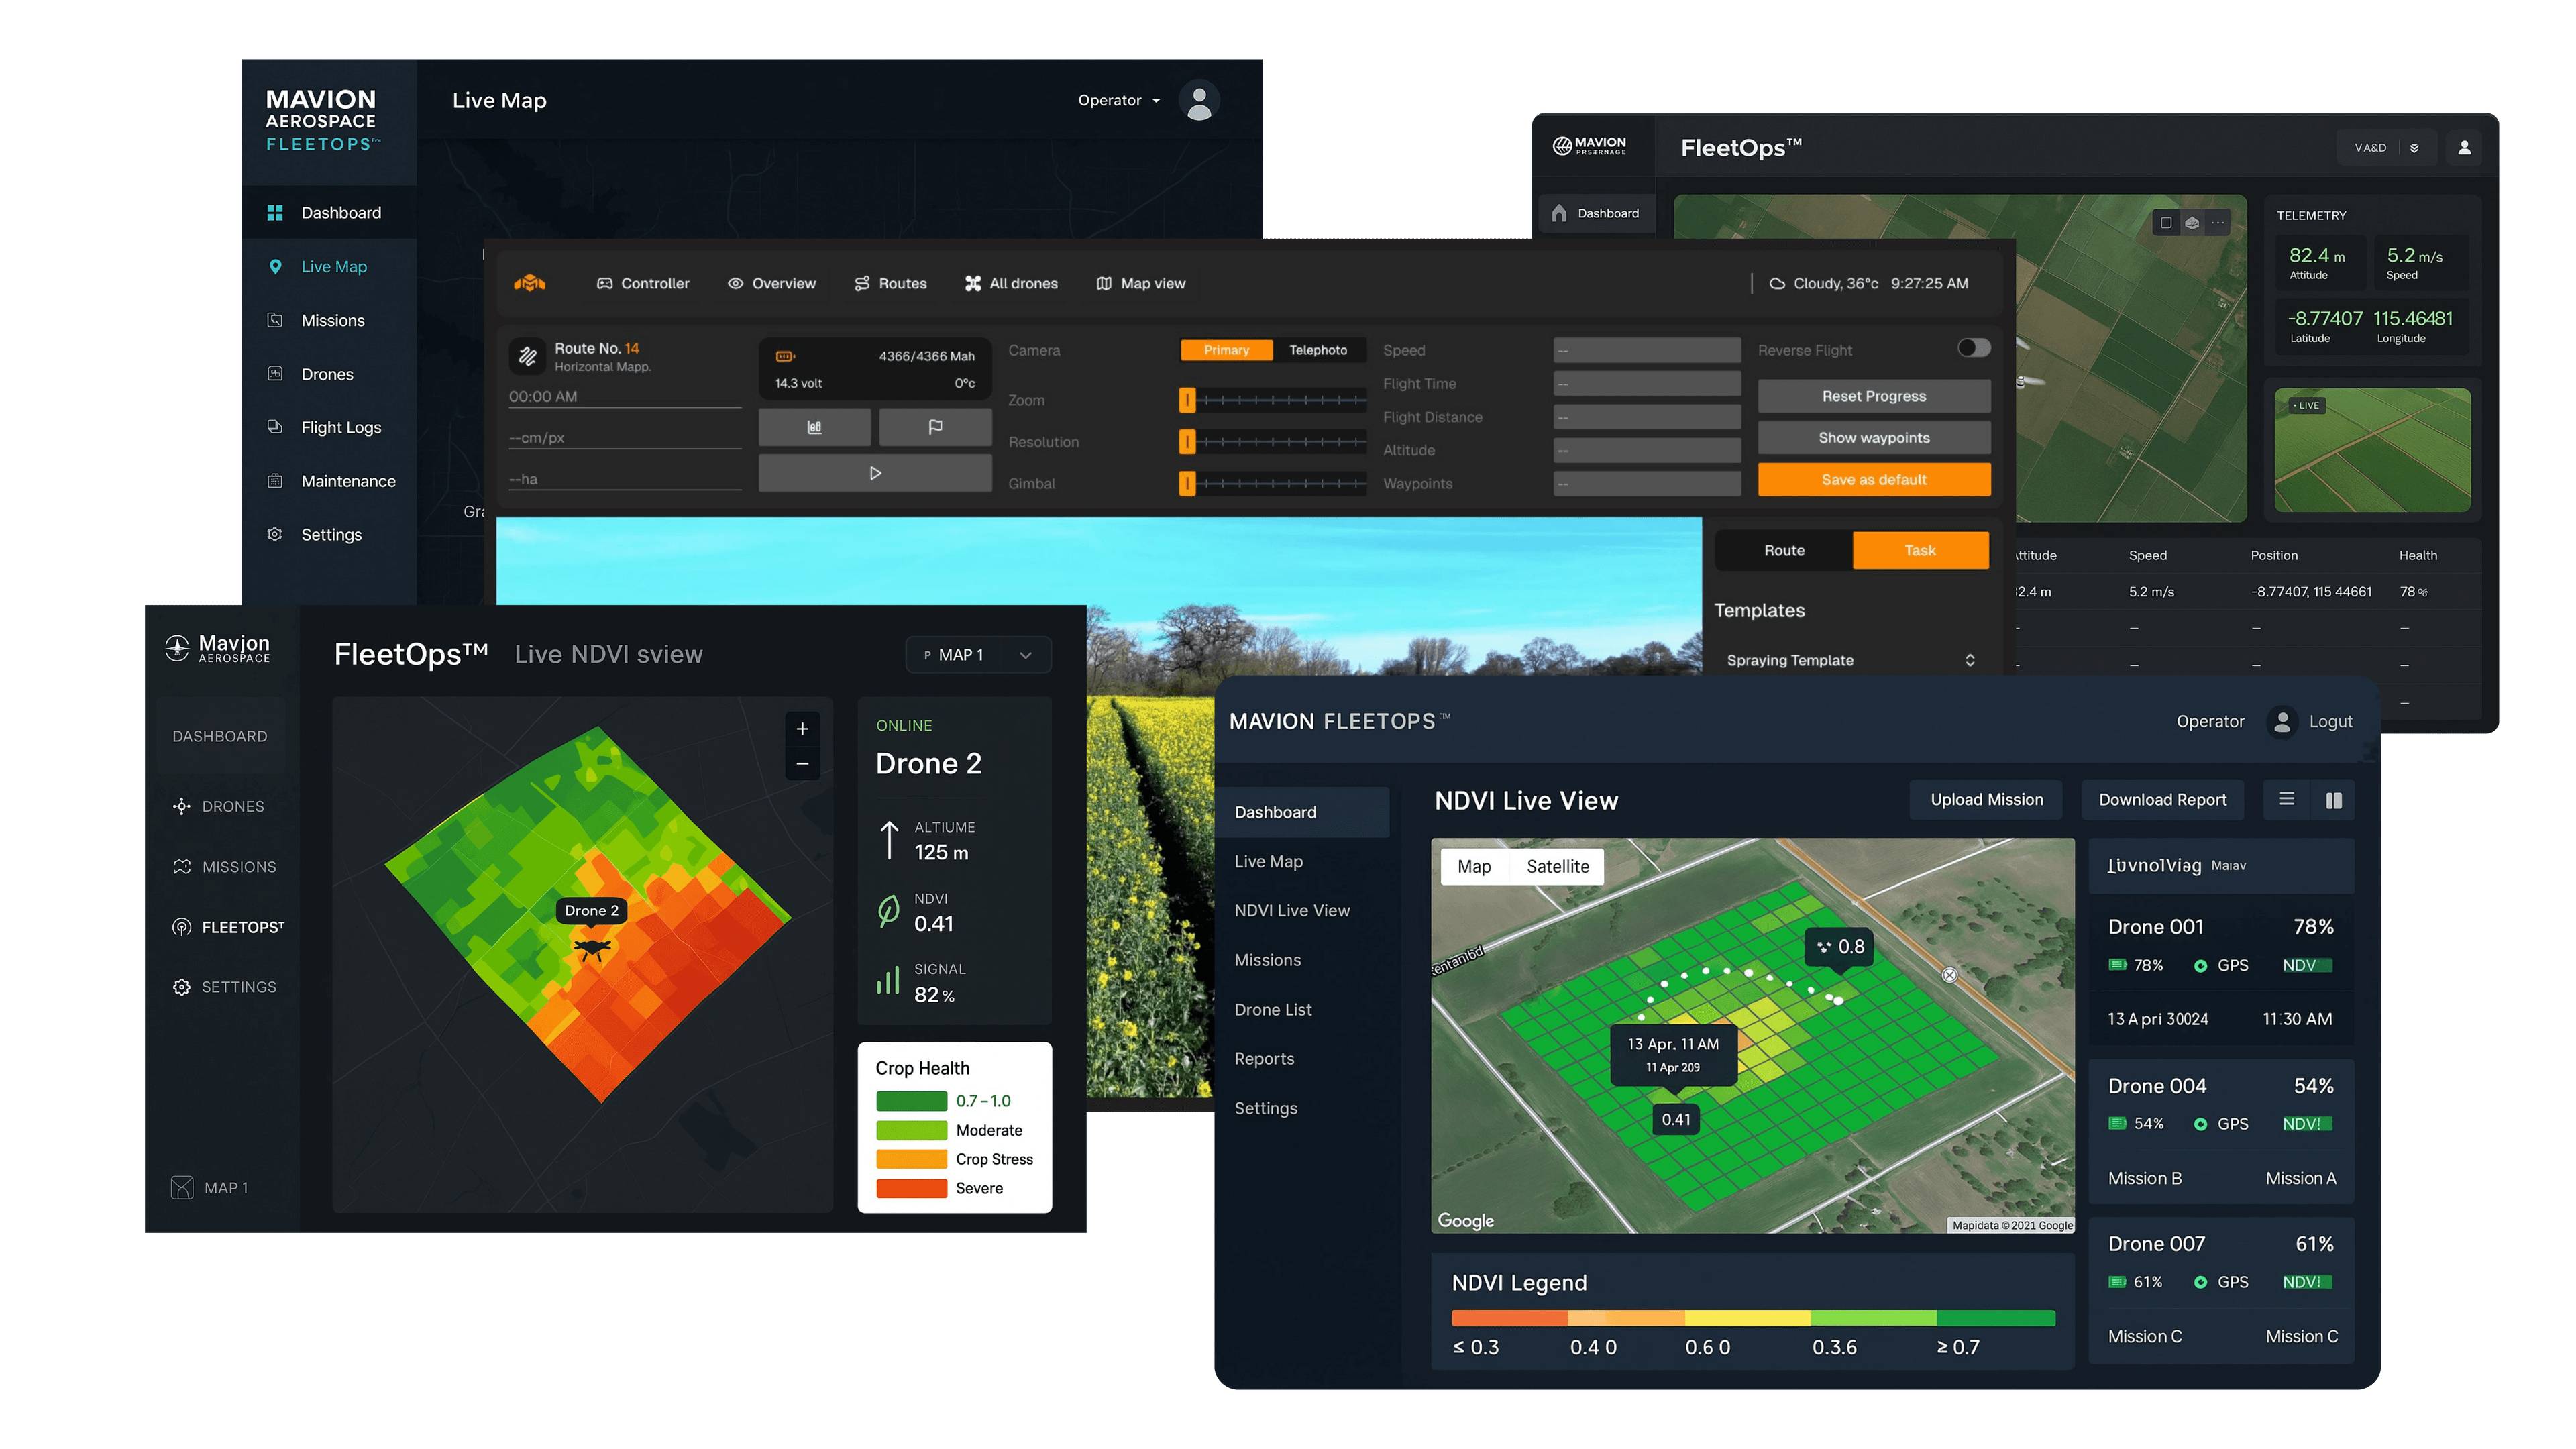
Task: Open Settings gear in Live Map sidebar
Action: click(275, 534)
